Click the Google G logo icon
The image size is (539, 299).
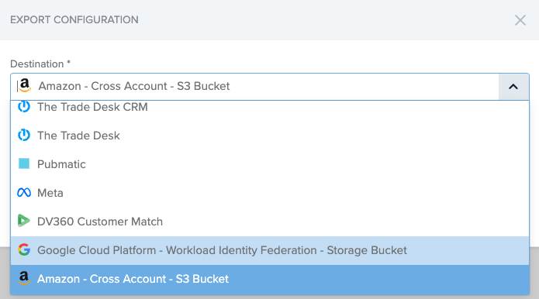point(24,249)
